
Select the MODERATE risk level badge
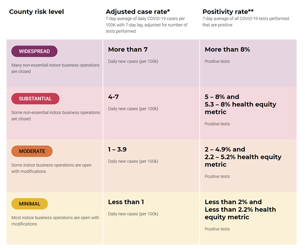pos(32,151)
